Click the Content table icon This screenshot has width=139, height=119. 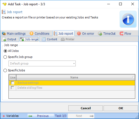click(44, 39)
